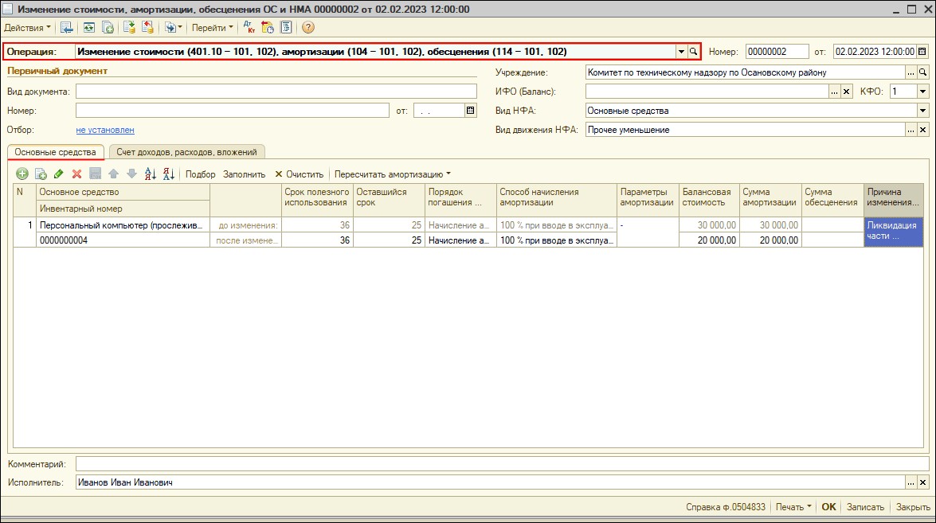Choose Учреждение via ellipsis button

(911, 72)
